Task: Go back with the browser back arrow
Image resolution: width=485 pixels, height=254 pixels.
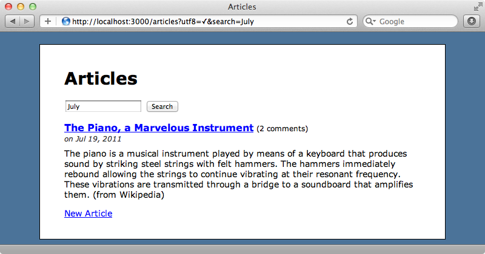Action: click(12, 21)
